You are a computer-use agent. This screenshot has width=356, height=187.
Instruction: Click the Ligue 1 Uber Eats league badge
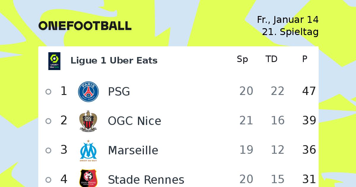(54, 61)
